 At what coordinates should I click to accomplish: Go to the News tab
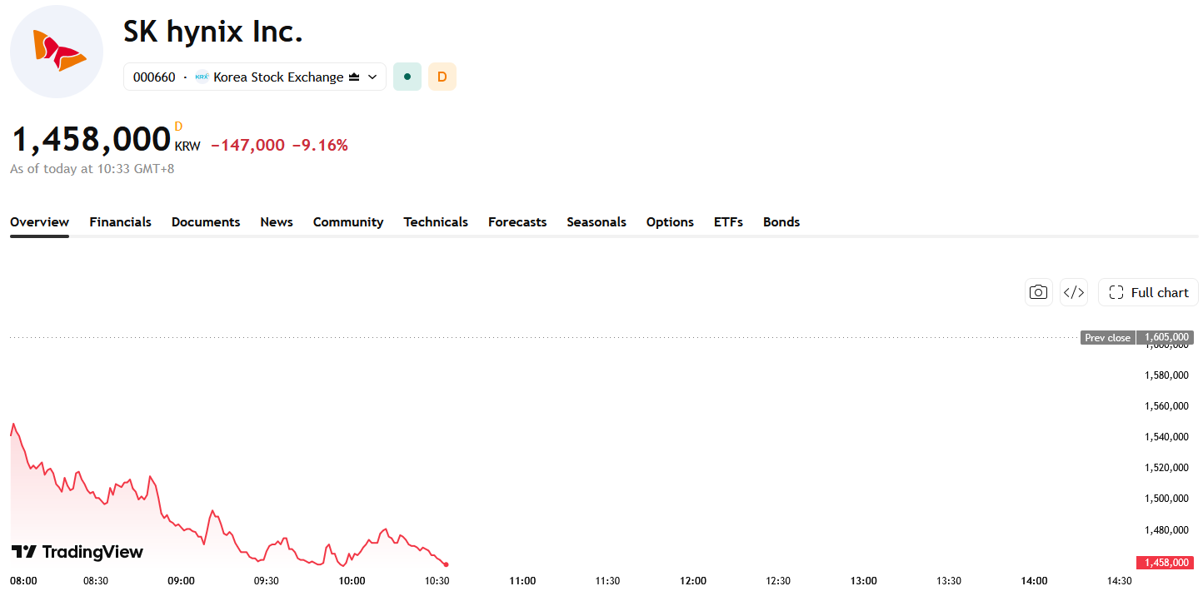[x=277, y=222]
